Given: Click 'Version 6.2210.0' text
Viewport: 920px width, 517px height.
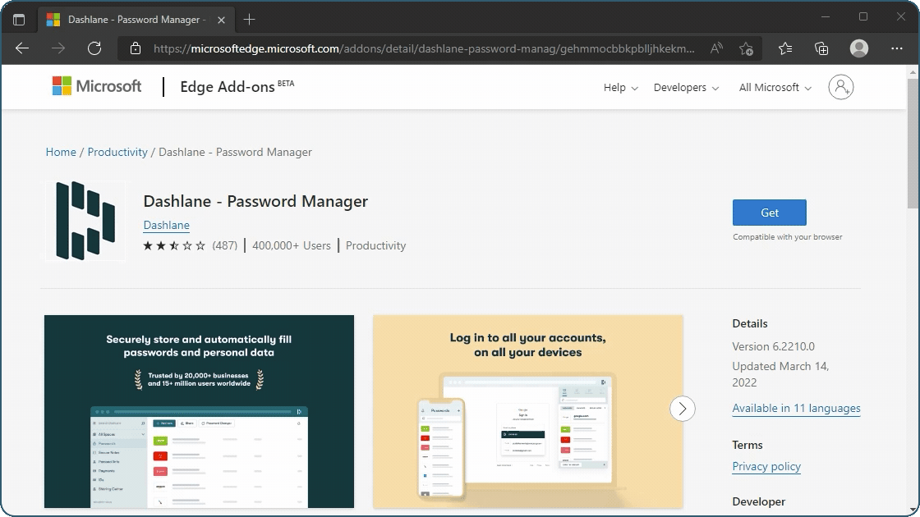Looking at the screenshot, I should click(773, 346).
